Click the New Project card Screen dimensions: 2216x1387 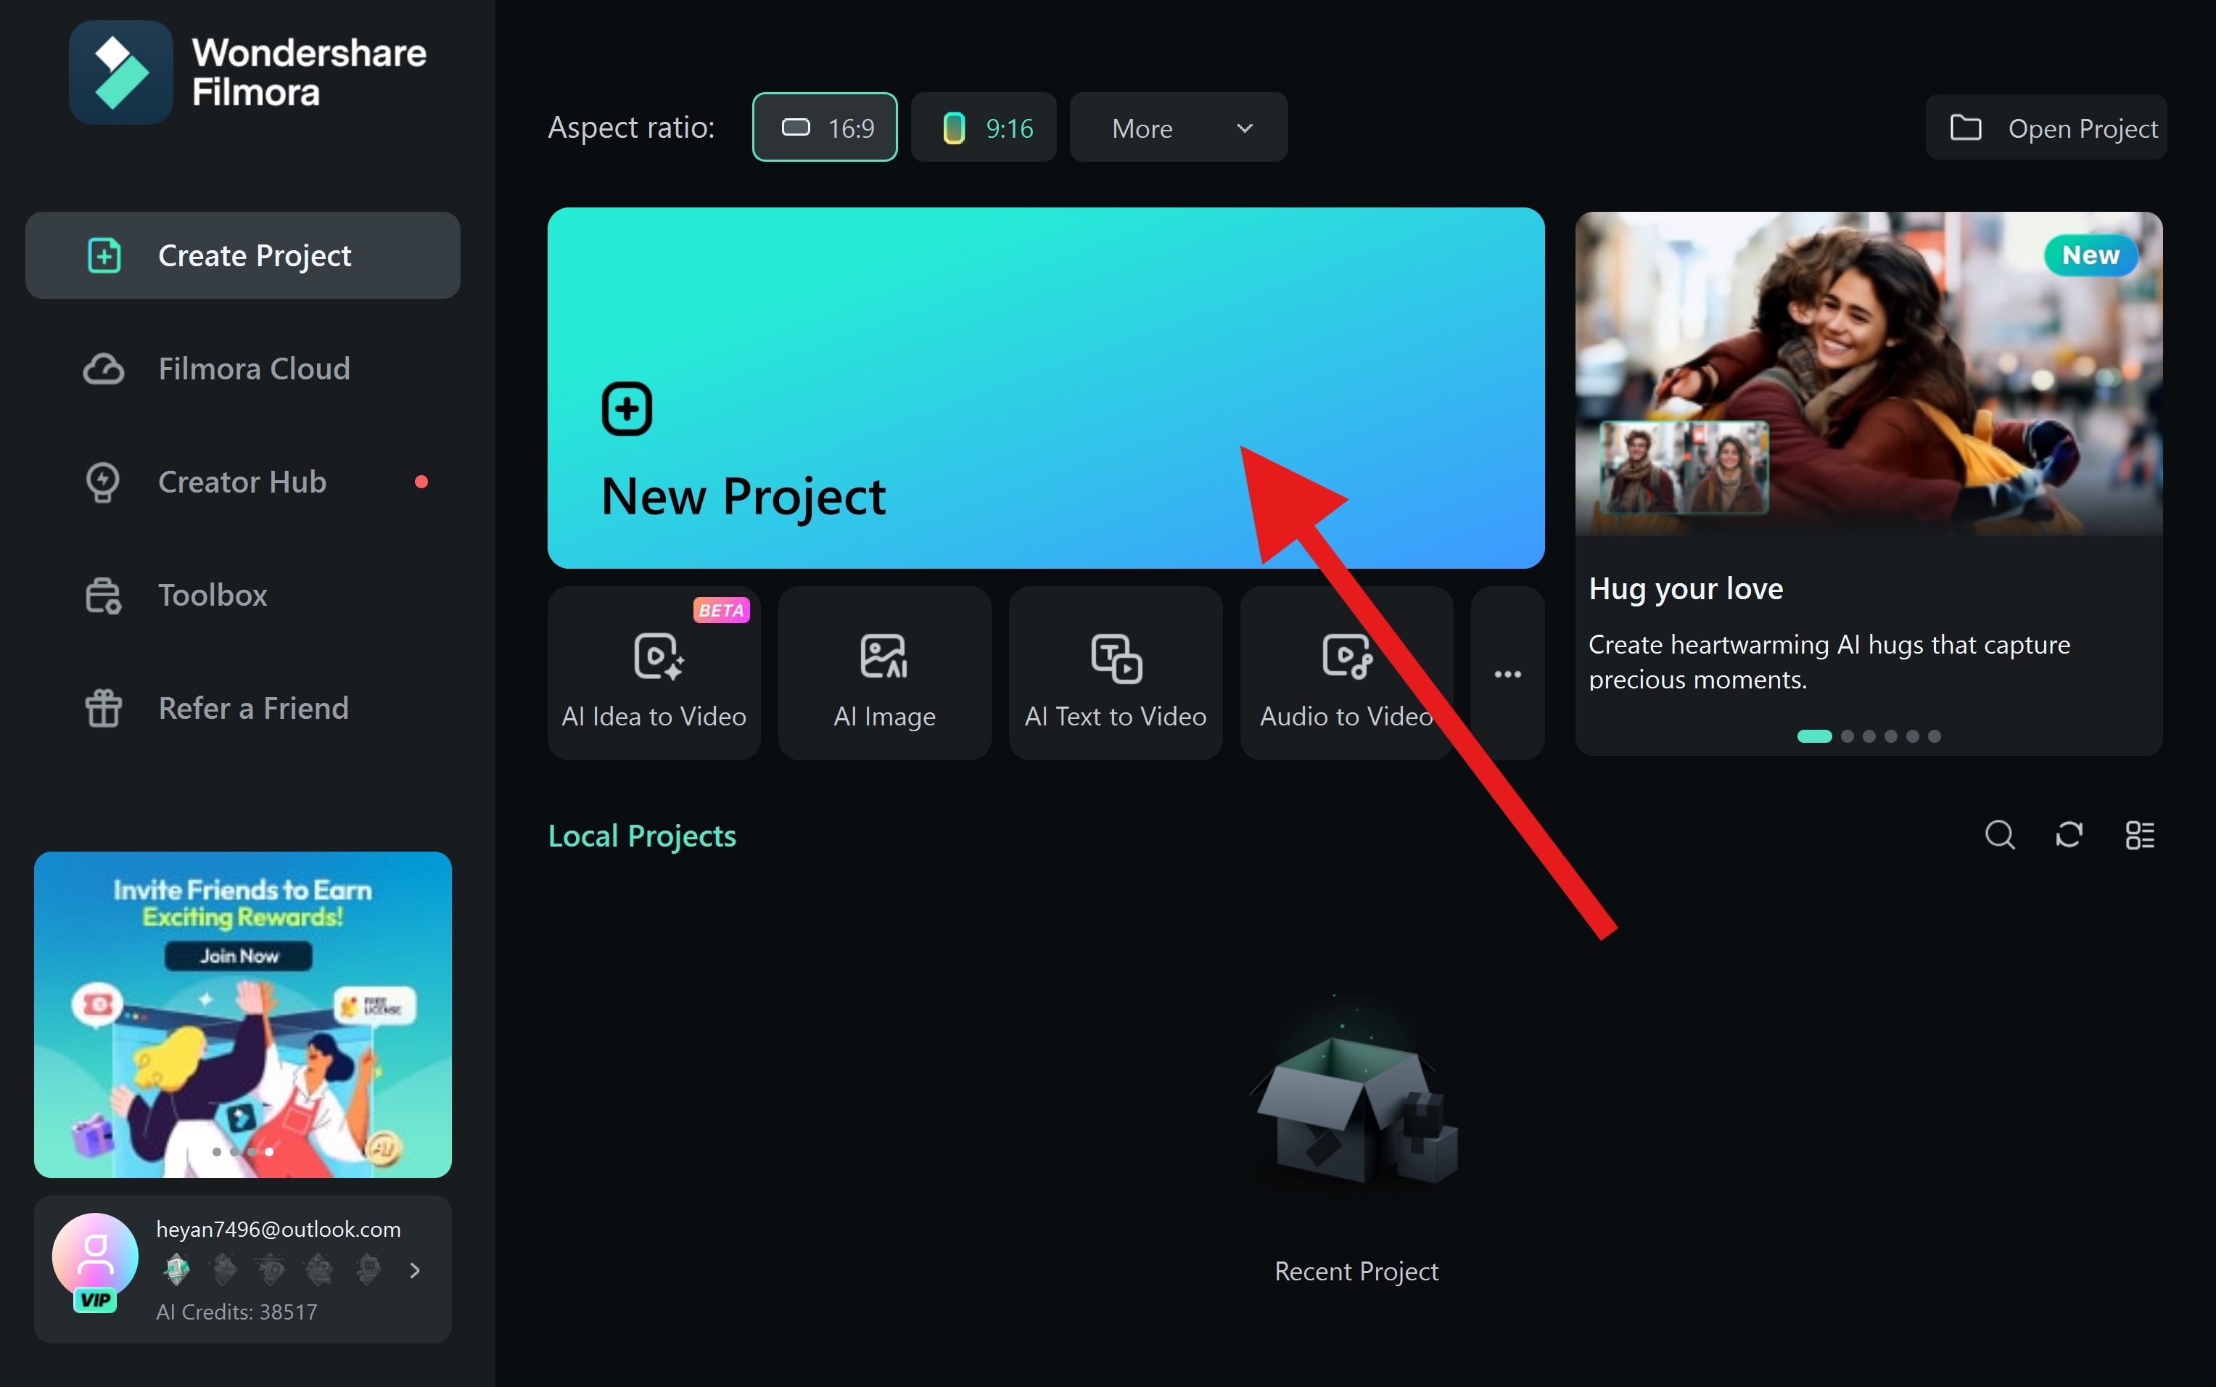[x=1046, y=388]
